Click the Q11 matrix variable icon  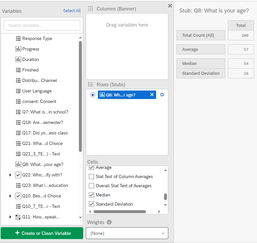(18, 217)
